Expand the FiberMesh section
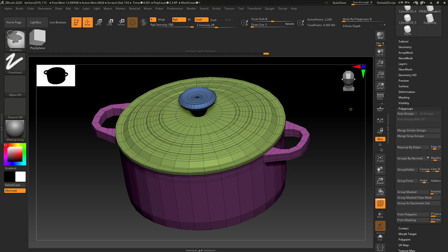 [x=405, y=69]
